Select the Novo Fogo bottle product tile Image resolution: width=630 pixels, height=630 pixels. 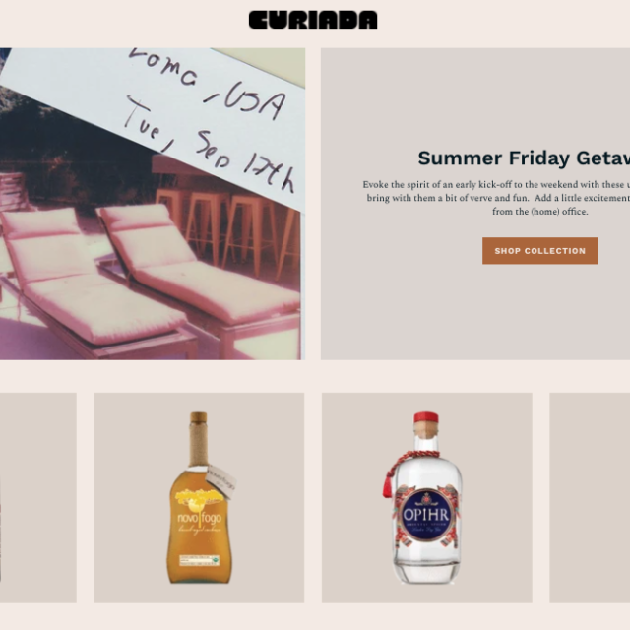coord(199,498)
